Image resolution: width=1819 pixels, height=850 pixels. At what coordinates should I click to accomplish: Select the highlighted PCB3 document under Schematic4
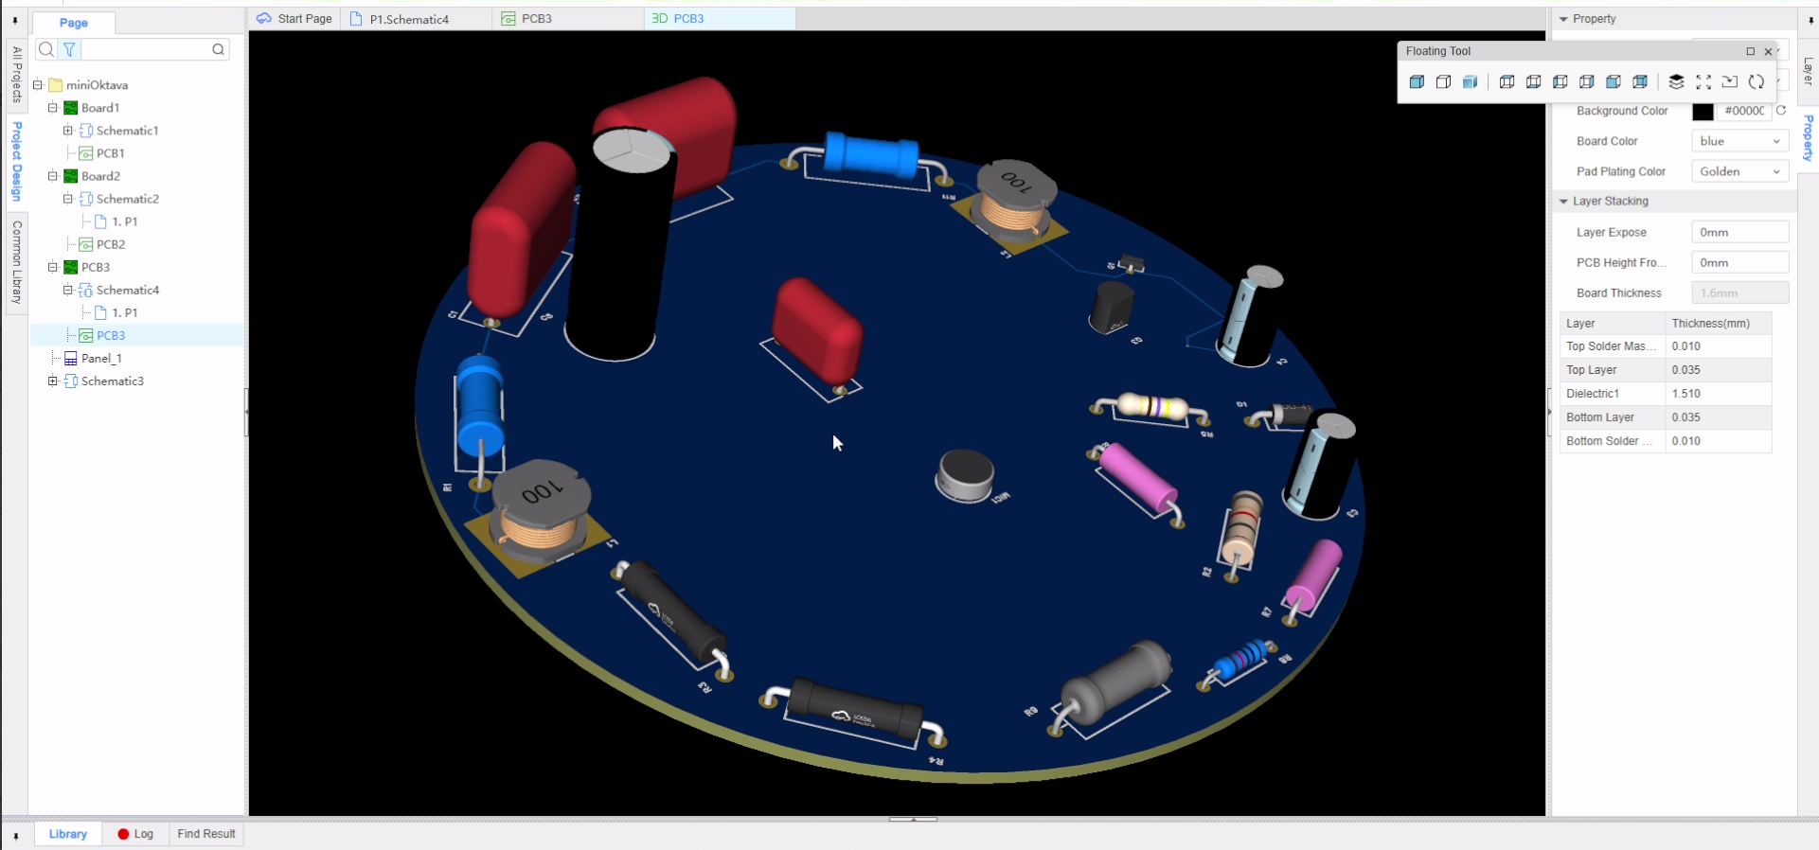(x=110, y=335)
